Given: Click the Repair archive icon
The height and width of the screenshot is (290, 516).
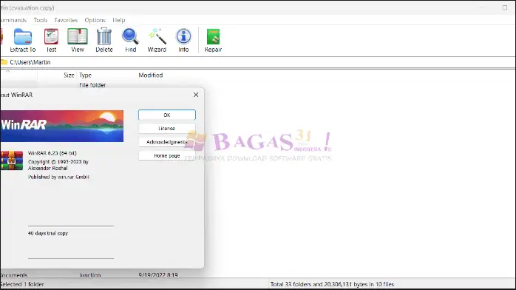Looking at the screenshot, I should [213, 40].
